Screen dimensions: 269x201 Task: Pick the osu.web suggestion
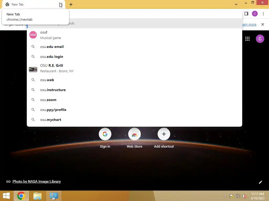[134, 80]
